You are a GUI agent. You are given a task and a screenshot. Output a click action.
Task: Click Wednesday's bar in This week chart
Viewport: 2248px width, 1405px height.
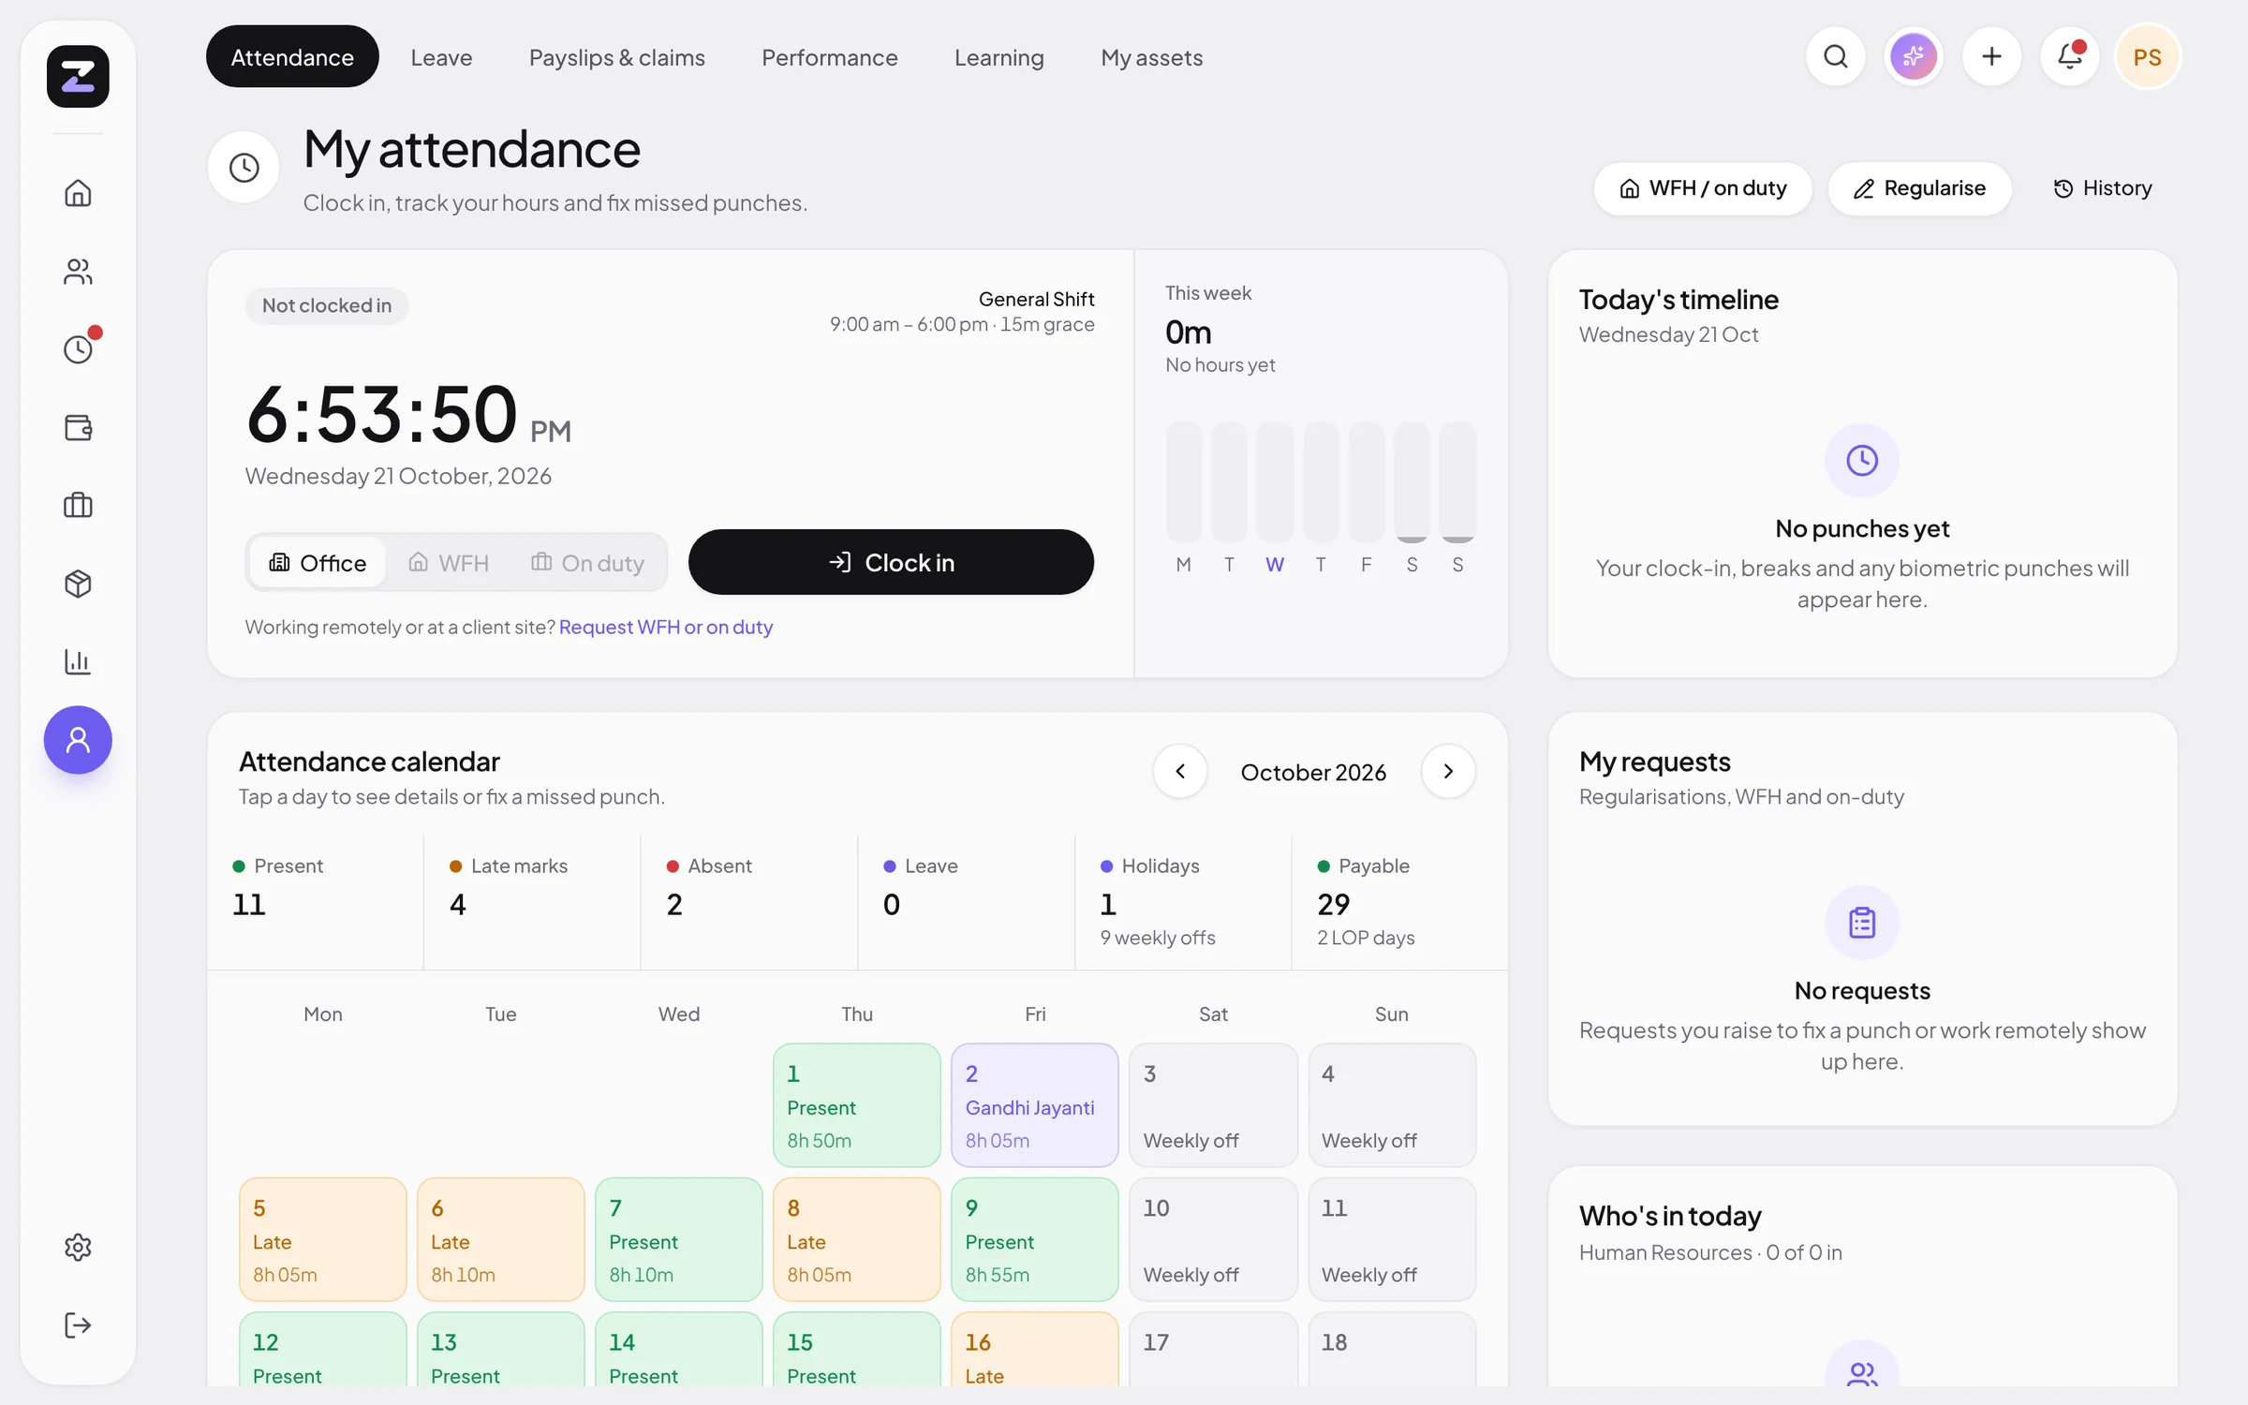tap(1275, 481)
